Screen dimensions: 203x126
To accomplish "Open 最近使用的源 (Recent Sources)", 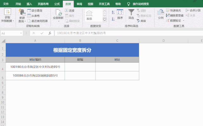I will pyautogui.click(x=37, y=21).
